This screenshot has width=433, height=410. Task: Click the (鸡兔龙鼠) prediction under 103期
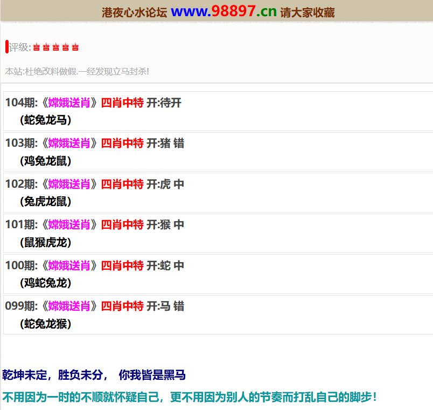point(46,161)
